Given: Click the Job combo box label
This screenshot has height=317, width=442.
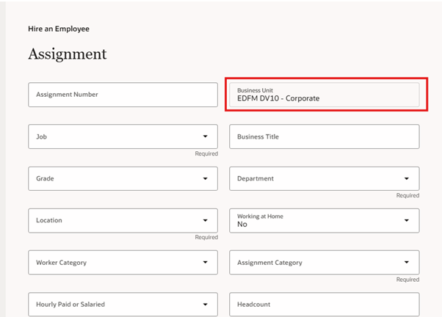Looking at the screenshot, I should [x=42, y=136].
